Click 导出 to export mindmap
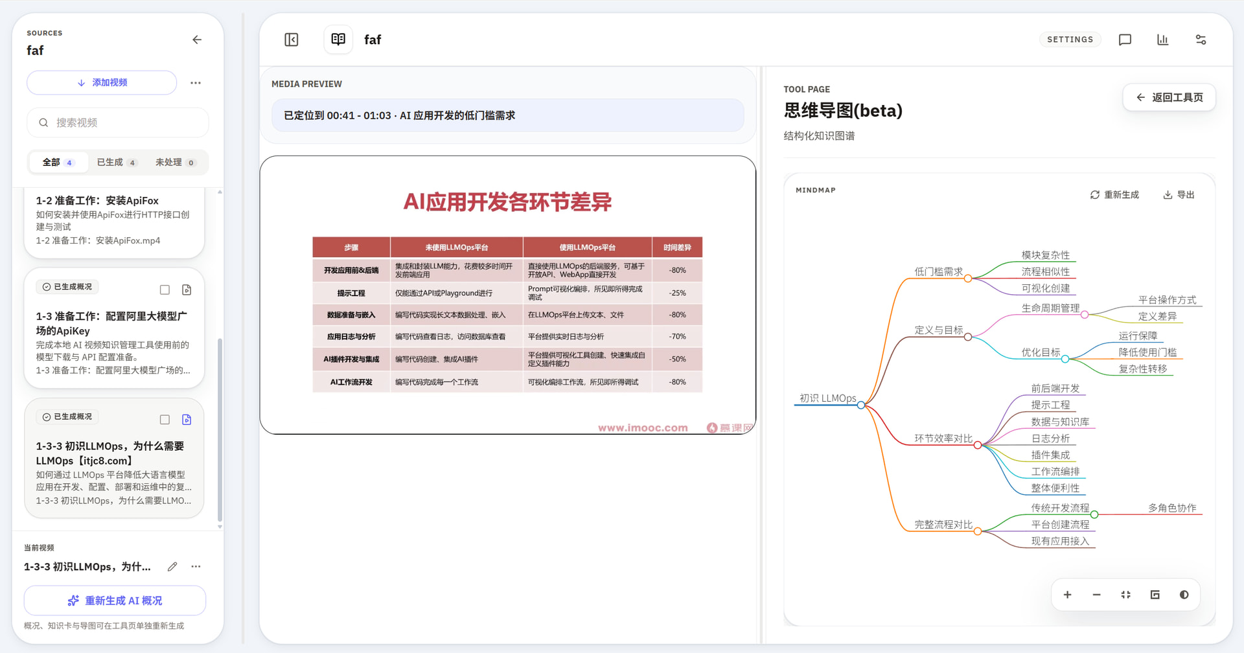1244x653 pixels. pos(1179,195)
